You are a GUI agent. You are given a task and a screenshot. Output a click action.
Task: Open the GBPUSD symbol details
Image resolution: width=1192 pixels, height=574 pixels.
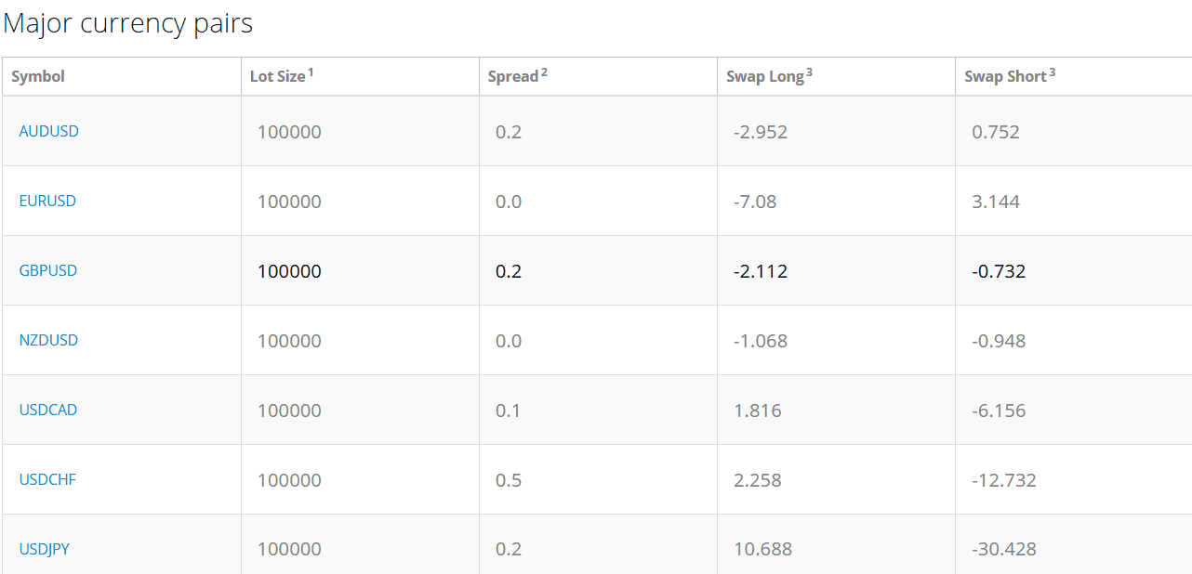[x=47, y=270]
